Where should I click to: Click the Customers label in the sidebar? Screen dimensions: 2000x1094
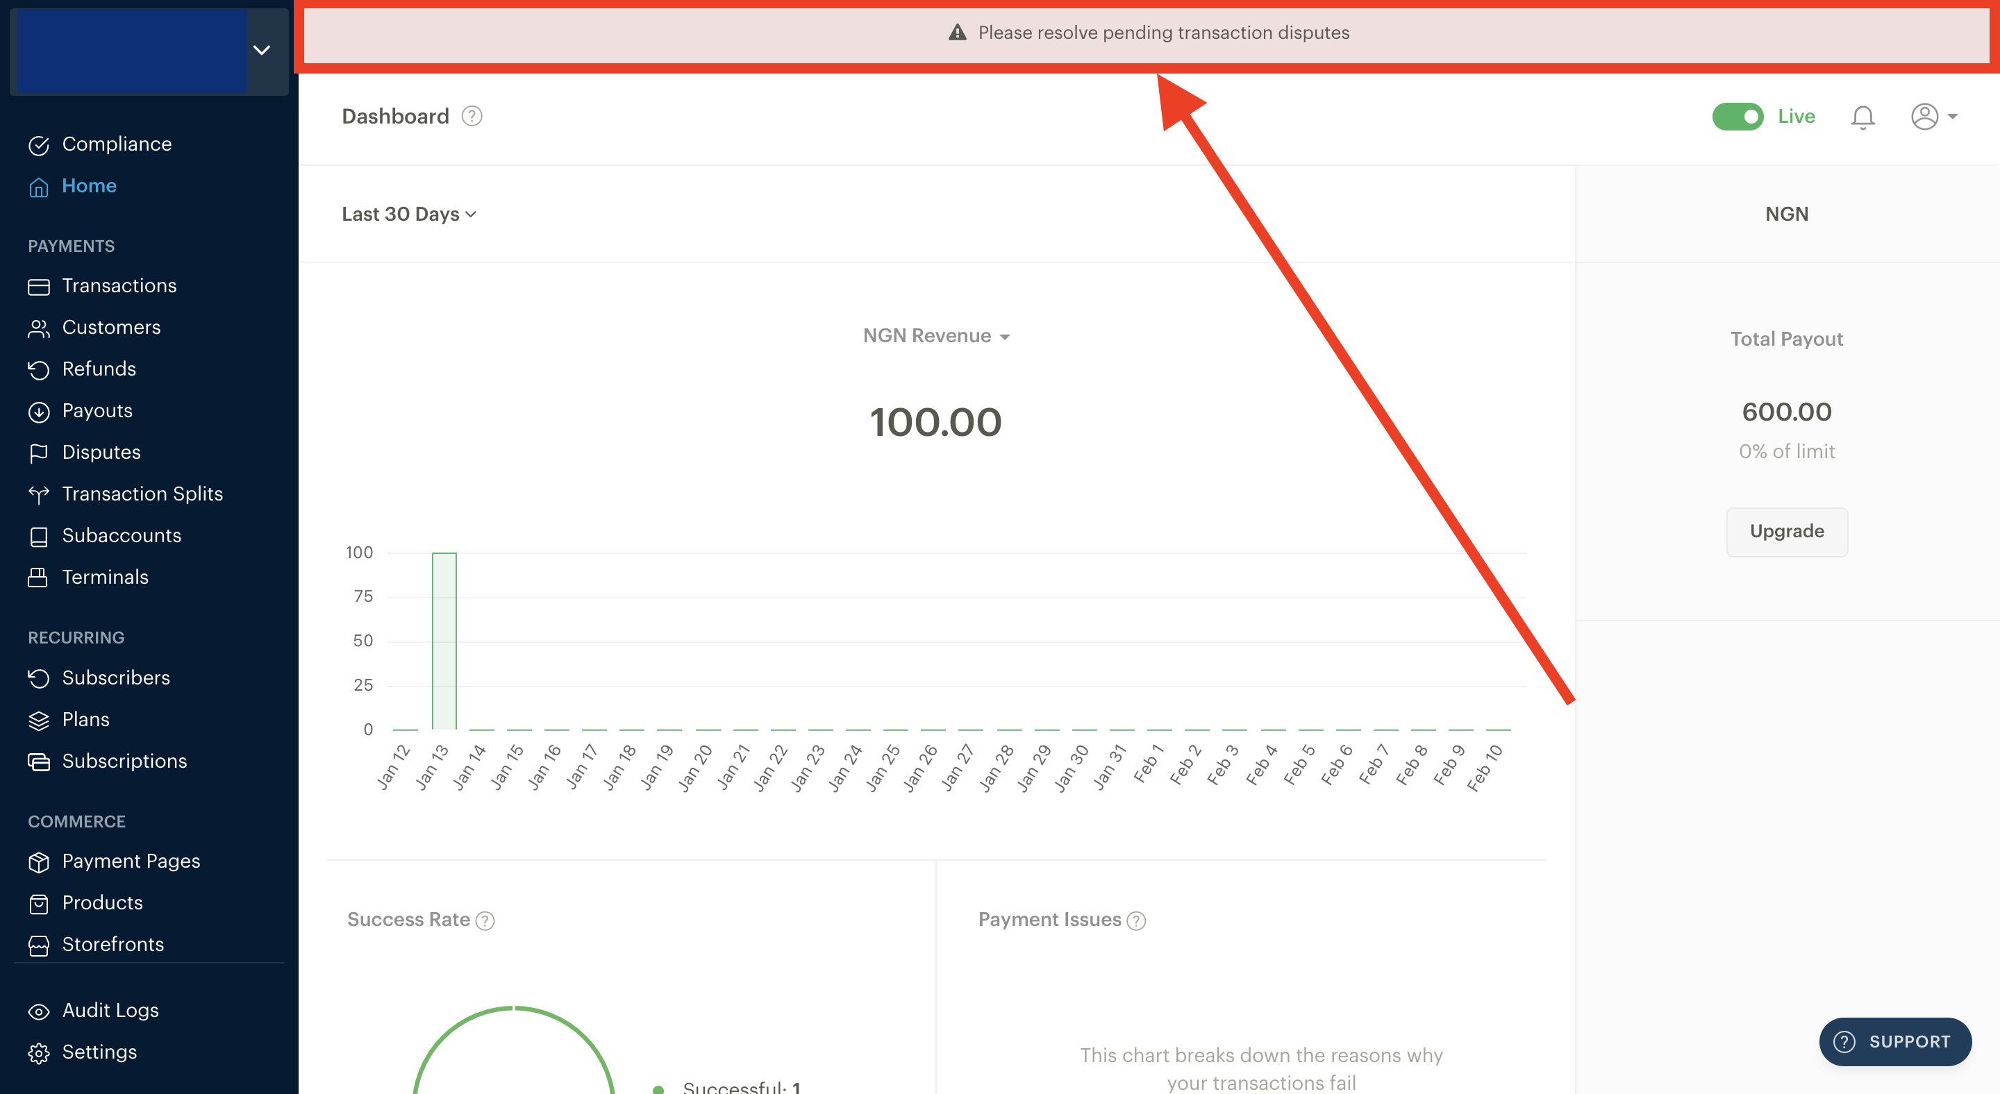pyautogui.click(x=112, y=328)
